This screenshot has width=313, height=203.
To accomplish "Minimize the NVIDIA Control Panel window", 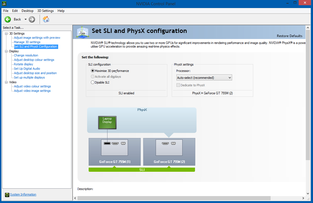I will pyautogui.click(x=288, y=3).
